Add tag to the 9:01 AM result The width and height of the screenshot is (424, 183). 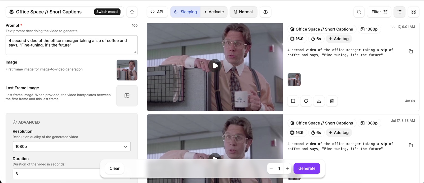point(339,39)
